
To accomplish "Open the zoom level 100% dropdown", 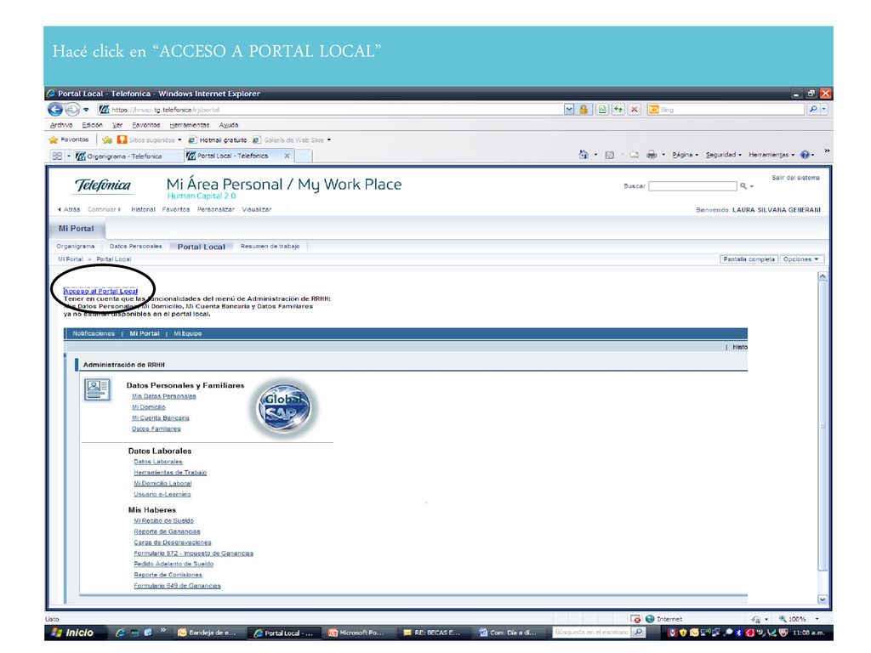I will (817, 619).
